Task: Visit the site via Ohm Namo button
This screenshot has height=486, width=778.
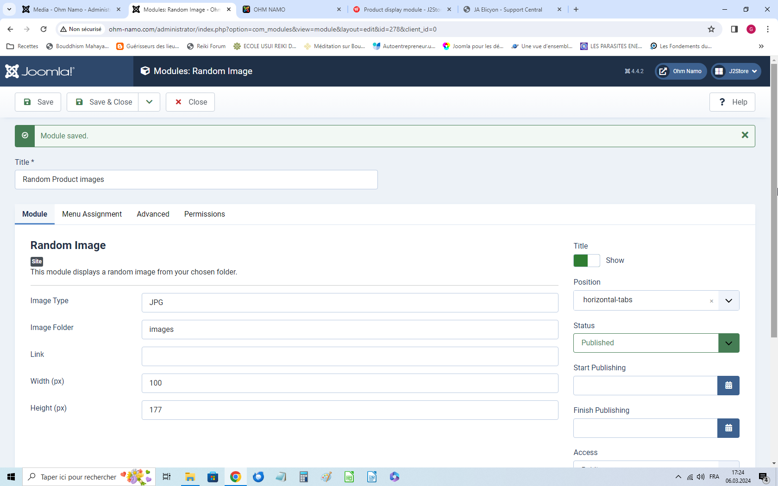Action: (x=681, y=71)
